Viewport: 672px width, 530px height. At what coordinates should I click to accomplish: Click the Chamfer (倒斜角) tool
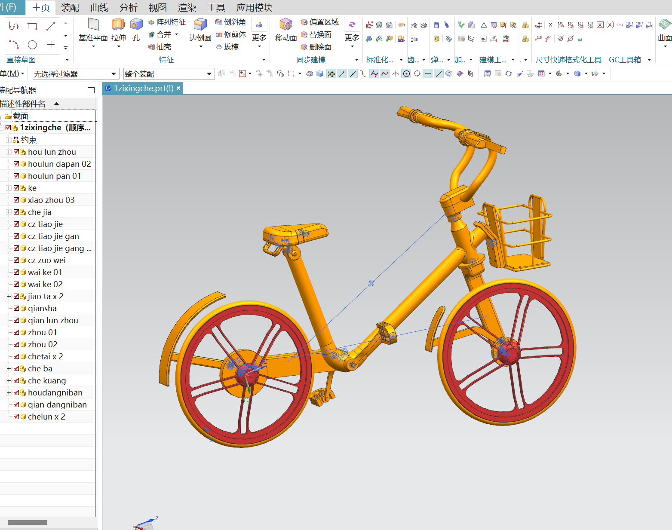pos(230,22)
